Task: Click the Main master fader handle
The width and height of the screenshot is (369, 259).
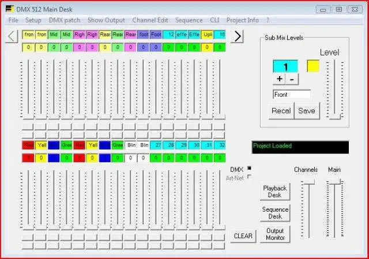Action: tap(334, 182)
